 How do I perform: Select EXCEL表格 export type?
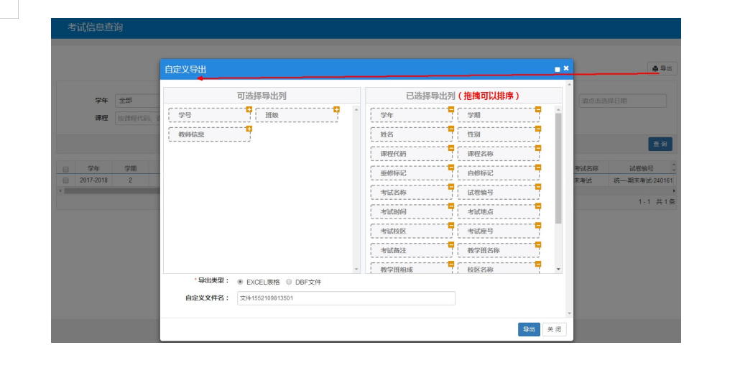coord(240,282)
